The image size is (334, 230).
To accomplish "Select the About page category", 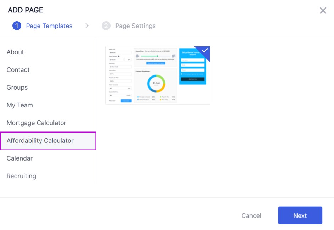I will [x=15, y=52].
